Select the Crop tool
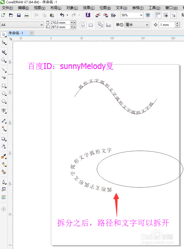Viewport: 184px width, 249px height. (4, 52)
